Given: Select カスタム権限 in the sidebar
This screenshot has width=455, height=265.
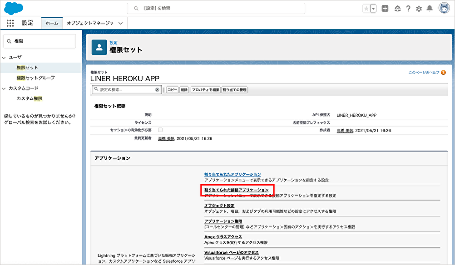Looking at the screenshot, I should (30, 98).
